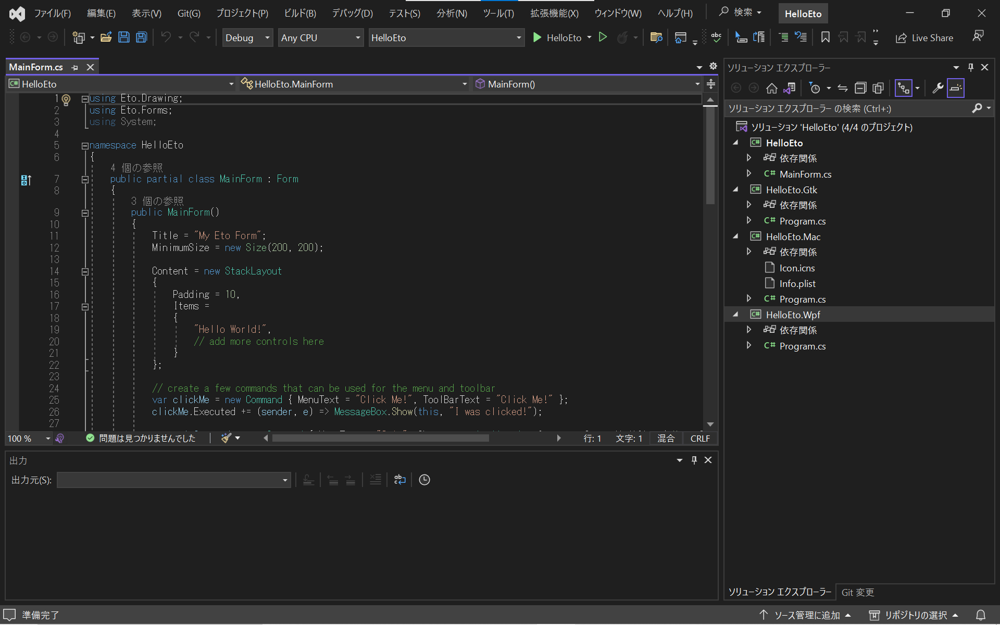Click the bookmark toggle icon in the toolbar
The width and height of the screenshot is (1000, 625).
(x=825, y=37)
